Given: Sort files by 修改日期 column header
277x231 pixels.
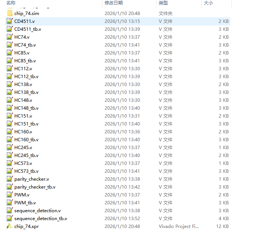Looking at the screenshot, I should (x=114, y=3).
